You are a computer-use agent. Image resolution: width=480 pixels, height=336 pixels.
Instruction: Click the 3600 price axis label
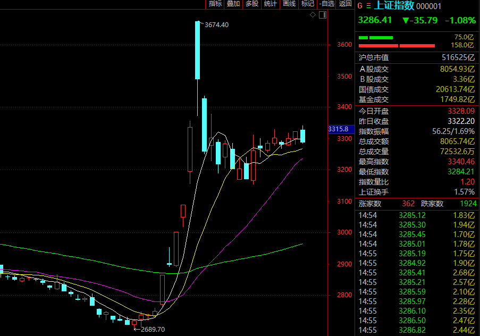pyautogui.click(x=344, y=45)
